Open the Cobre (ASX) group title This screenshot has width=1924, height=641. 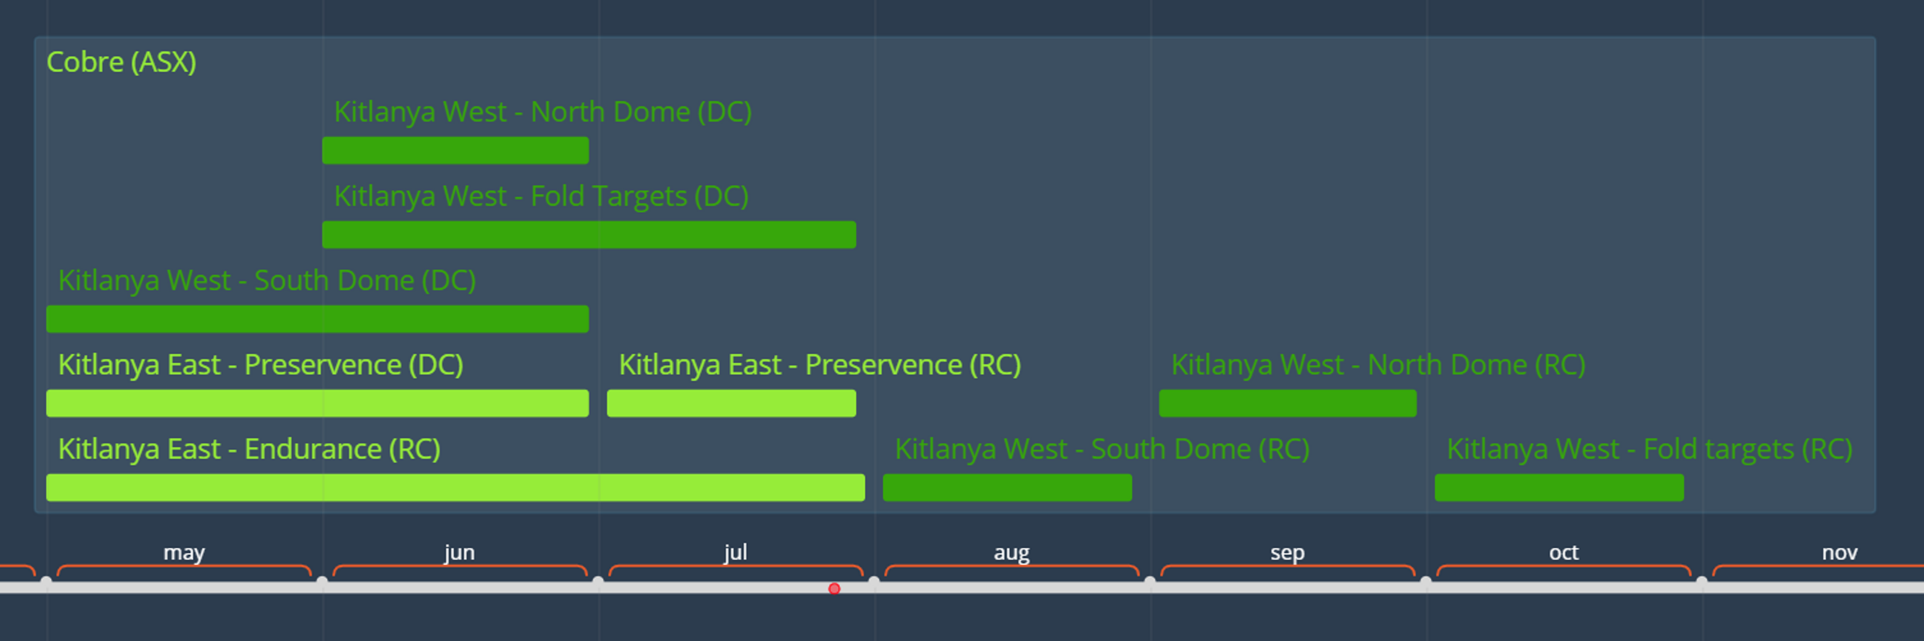(121, 62)
